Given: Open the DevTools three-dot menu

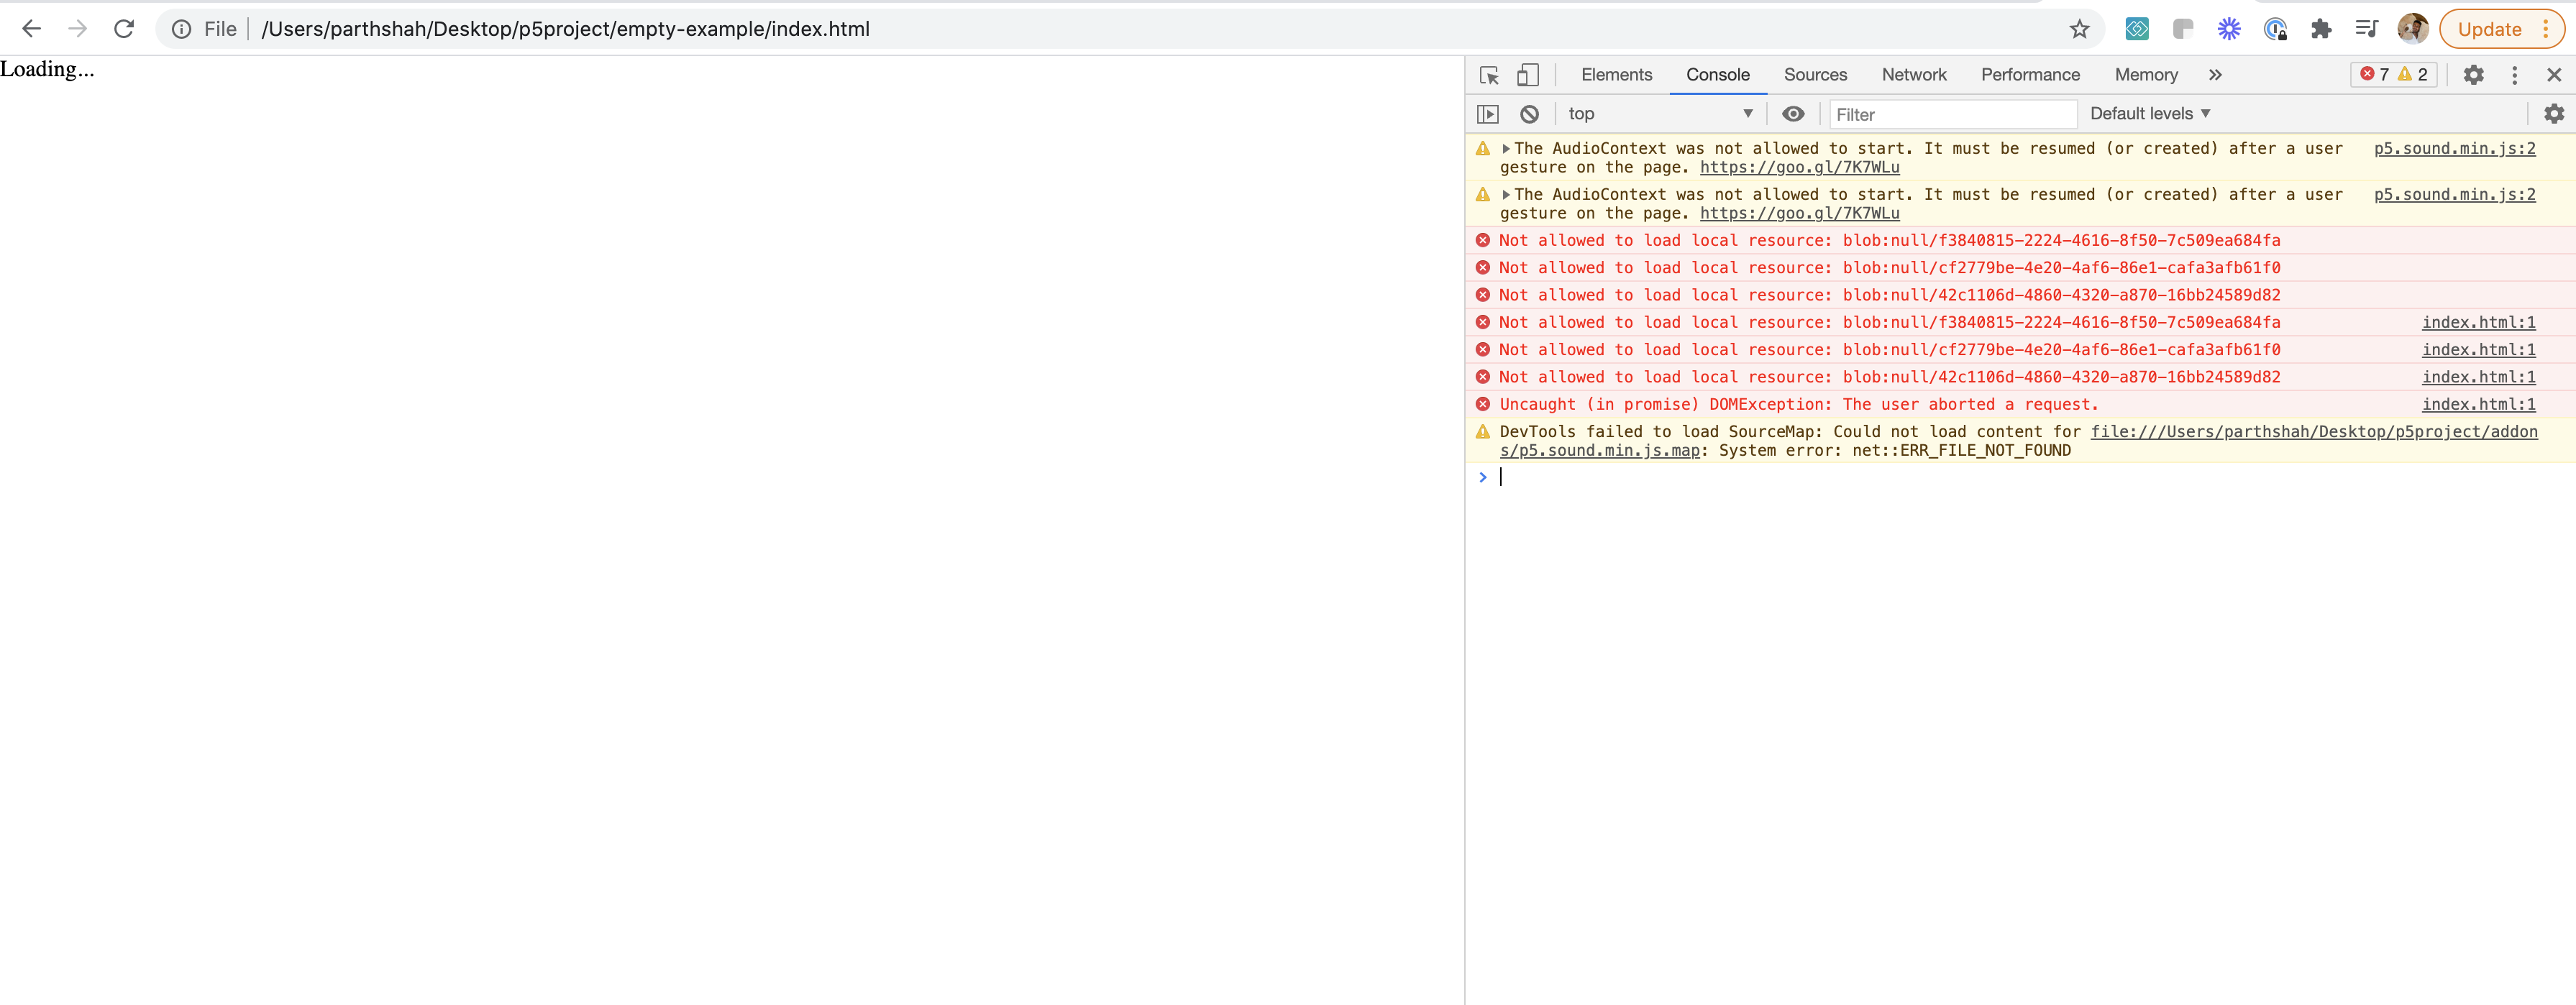Looking at the screenshot, I should 2515,74.
